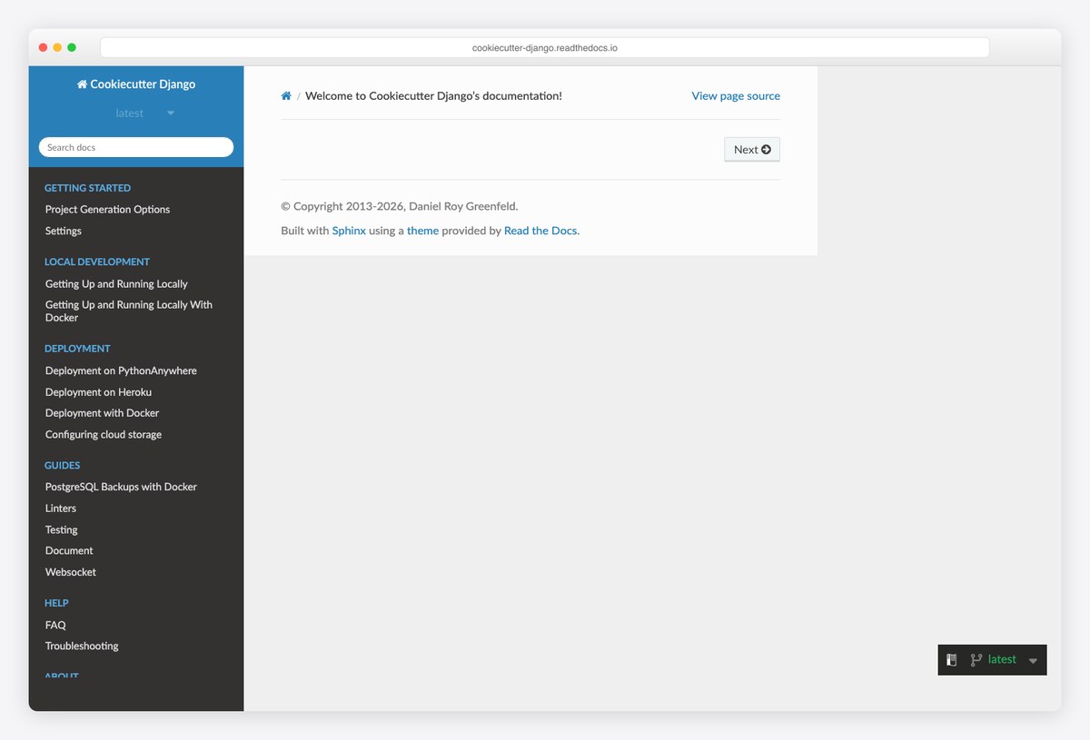Follow the Read the Docs link
The width and height of the screenshot is (1090, 740).
coord(540,231)
